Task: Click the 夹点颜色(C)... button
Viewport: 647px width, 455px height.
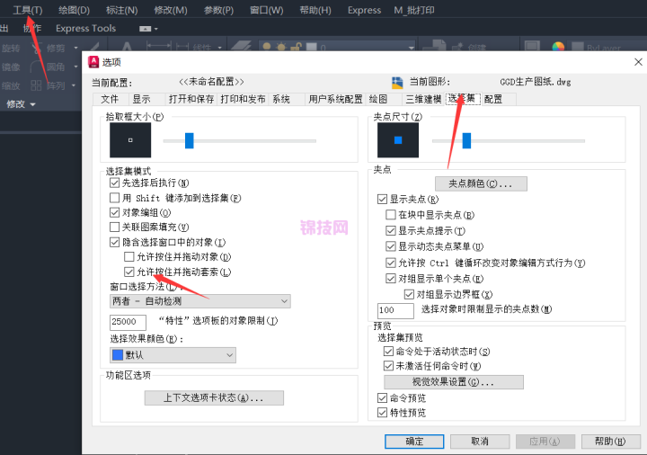Action: [x=481, y=183]
